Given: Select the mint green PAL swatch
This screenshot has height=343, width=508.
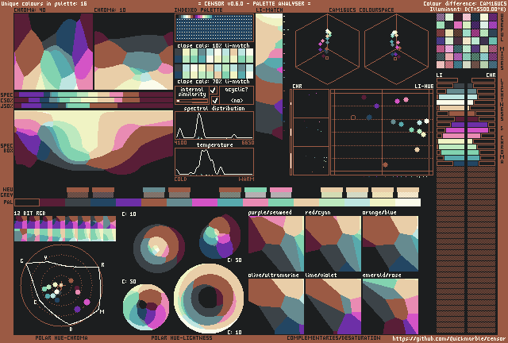Looking at the screenshot, I should pyautogui.click(x=281, y=202).
